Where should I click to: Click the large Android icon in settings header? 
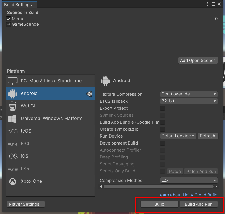coord(105,81)
